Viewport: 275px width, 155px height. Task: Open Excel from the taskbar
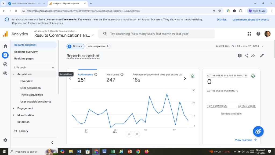pos(113,152)
